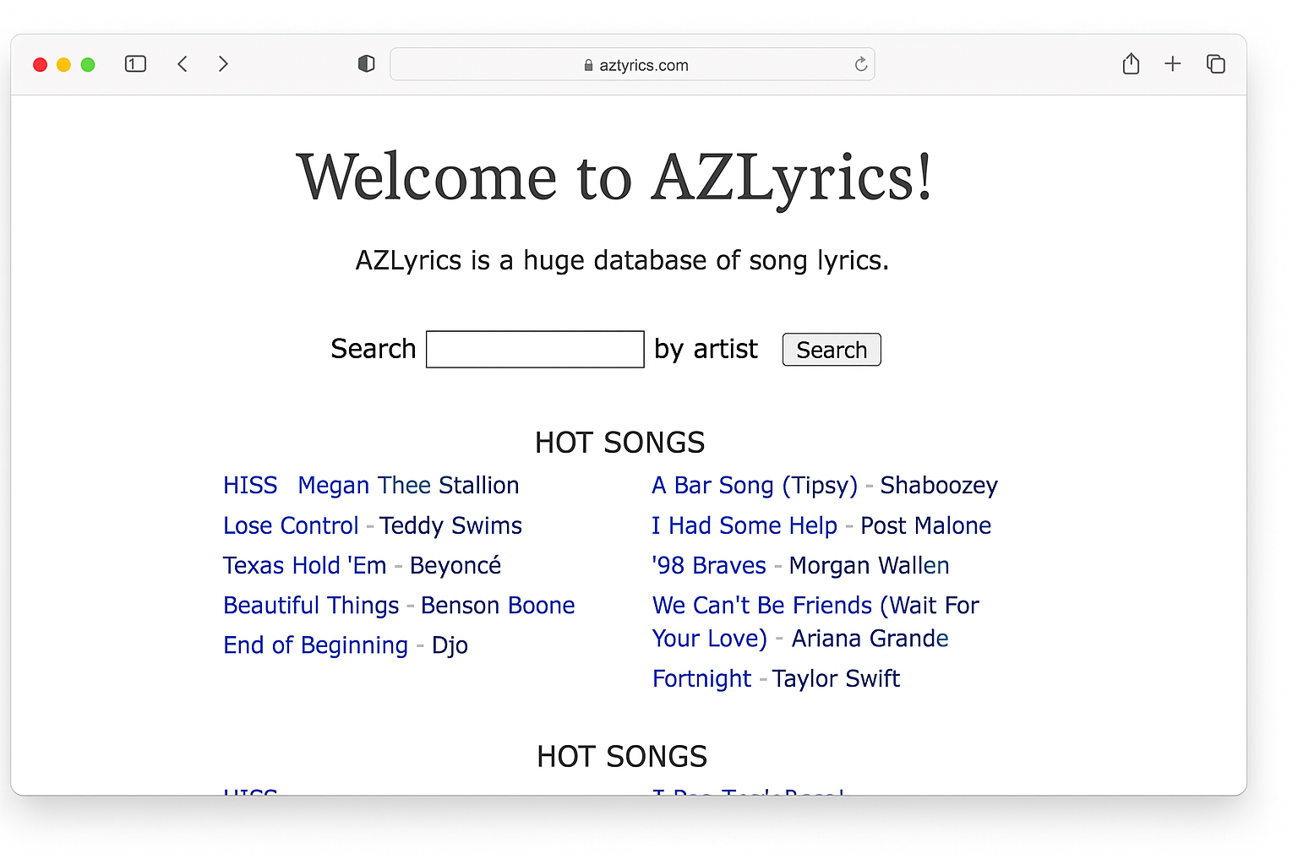Click the Welcome to AZLyrics! heading

[x=614, y=178]
